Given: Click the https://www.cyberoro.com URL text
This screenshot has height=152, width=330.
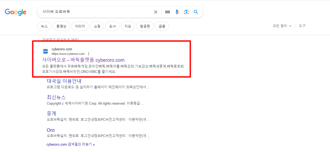Looking at the screenshot, I should [68, 54].
